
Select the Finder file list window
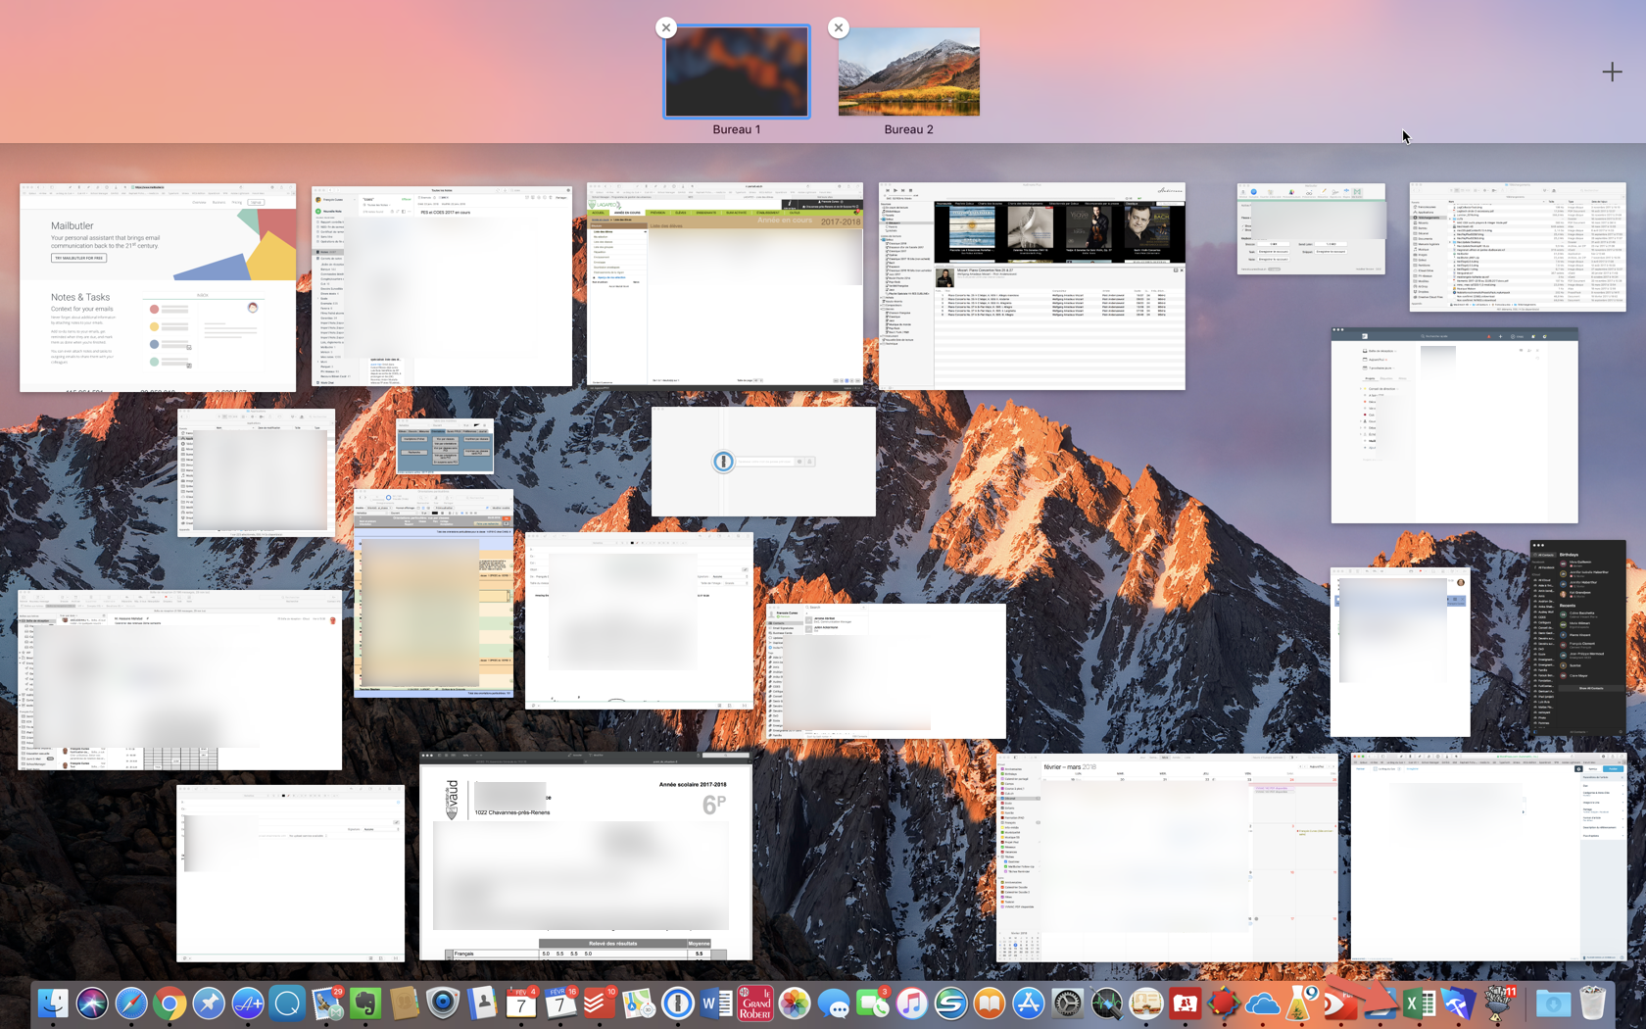(1518, 247)
